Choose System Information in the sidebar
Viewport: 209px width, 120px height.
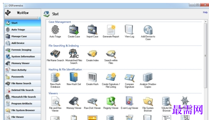[x=23, y=57]
